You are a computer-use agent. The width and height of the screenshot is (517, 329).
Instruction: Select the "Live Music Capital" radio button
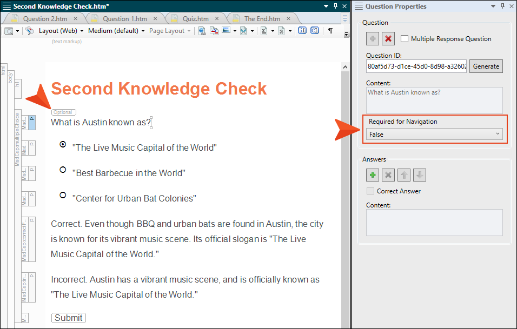pos(63,144)
